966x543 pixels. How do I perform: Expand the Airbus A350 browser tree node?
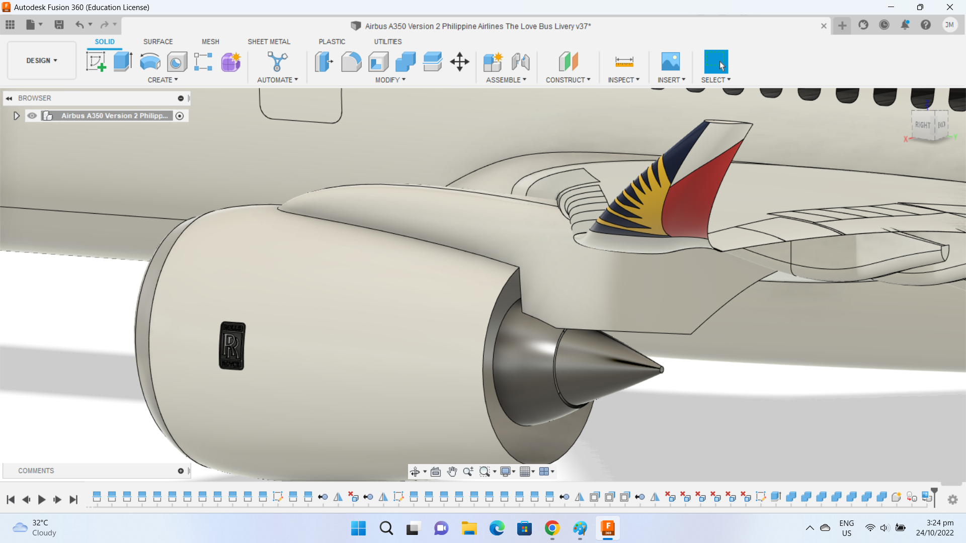pyautogui.click(x=16, y=116)
